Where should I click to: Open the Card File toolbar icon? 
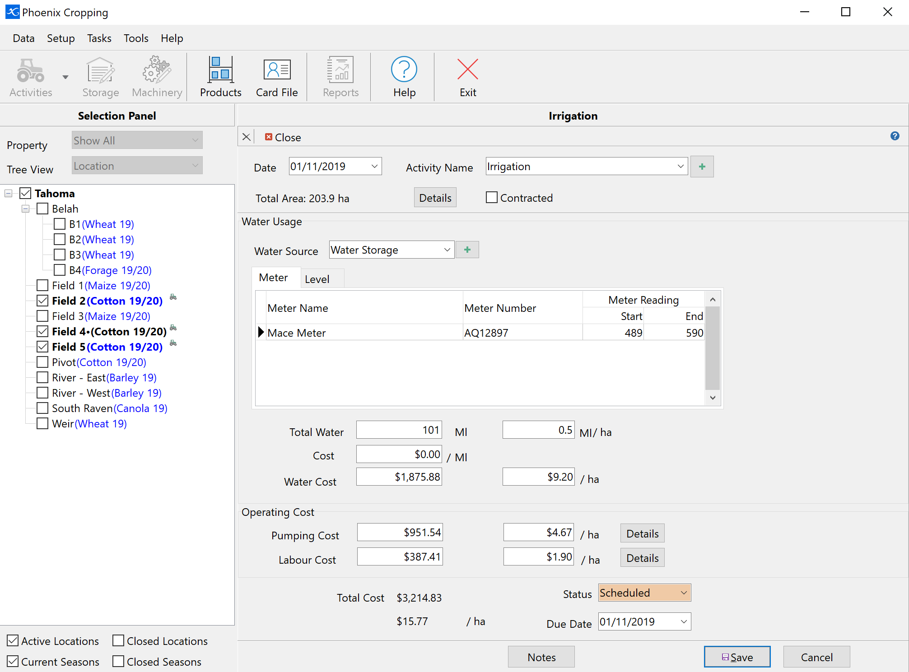[x=277, y=77]
